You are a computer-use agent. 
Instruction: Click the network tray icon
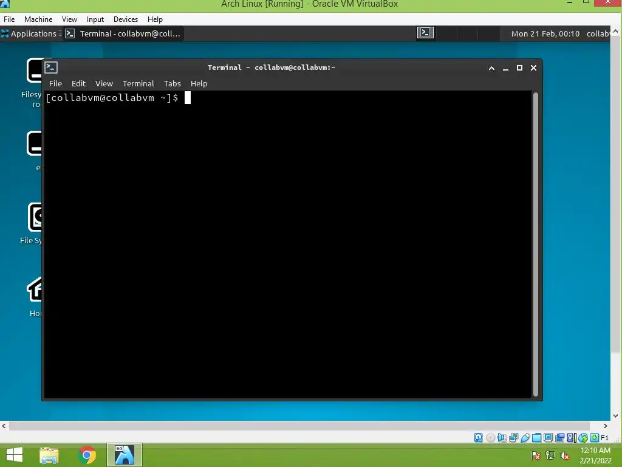(x=550, y=455)
